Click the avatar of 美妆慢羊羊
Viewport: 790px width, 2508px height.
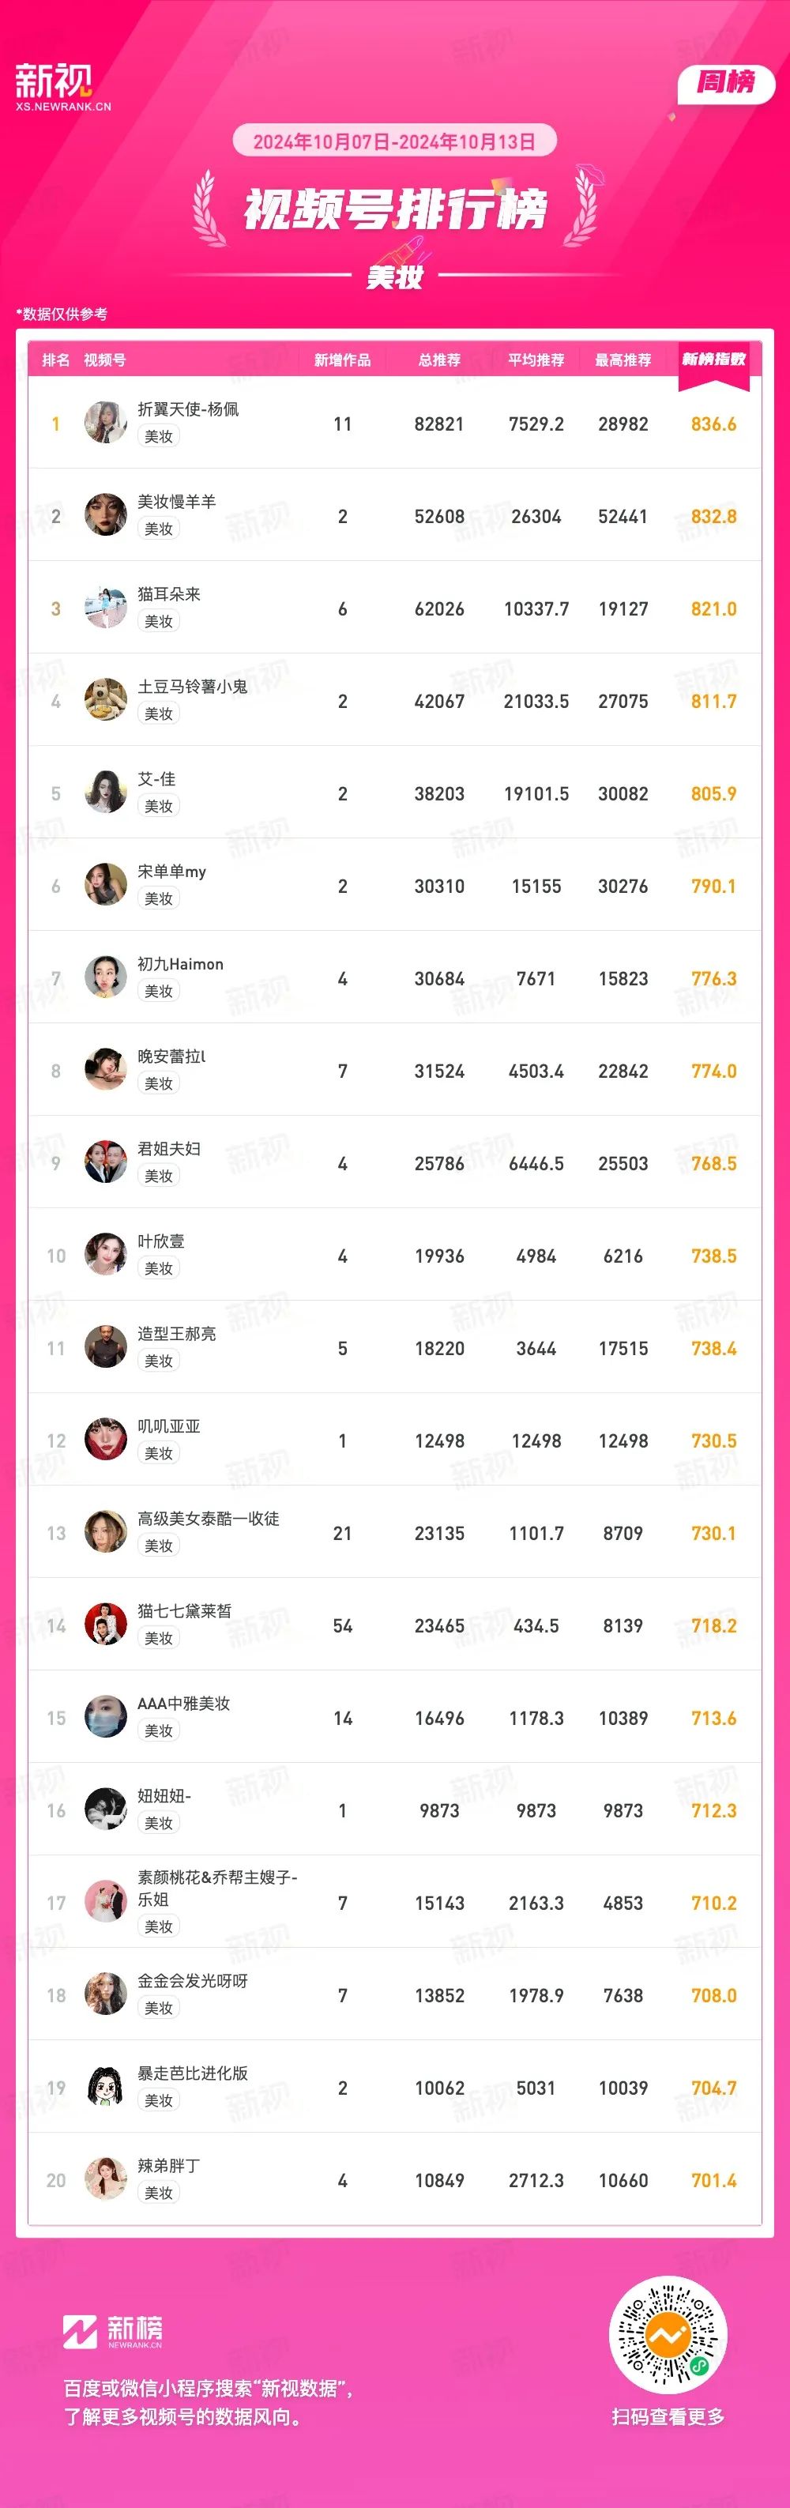[105, 515]
